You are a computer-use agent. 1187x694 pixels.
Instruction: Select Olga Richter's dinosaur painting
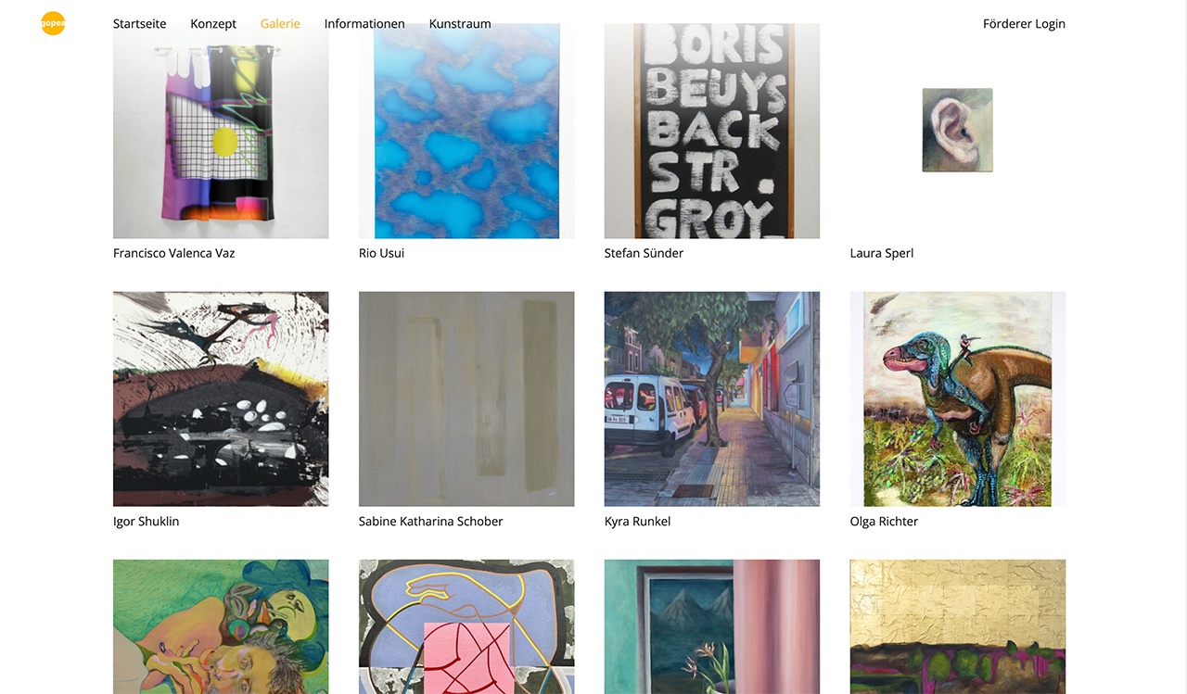[958, 399]
